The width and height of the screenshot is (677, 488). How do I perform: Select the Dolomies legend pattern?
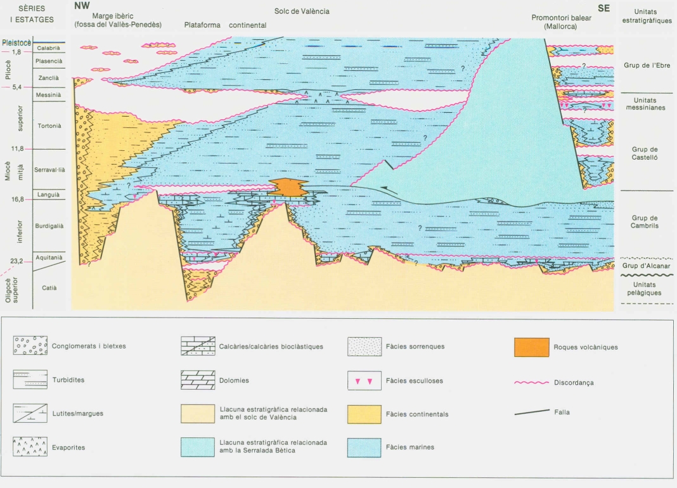click(197, 380)
